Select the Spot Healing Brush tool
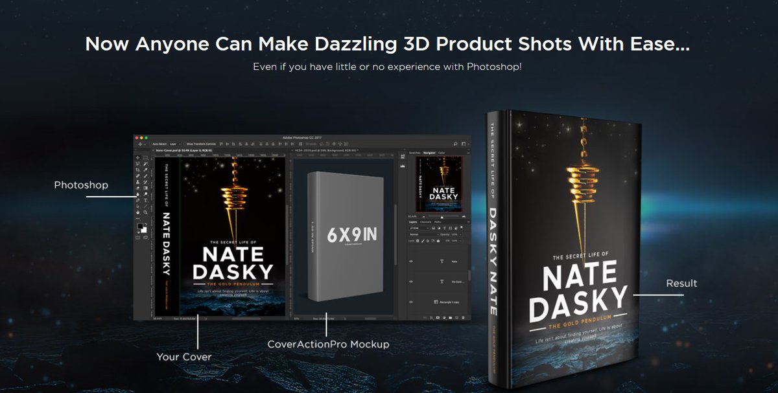778x393 pixels. click(137, 175)
